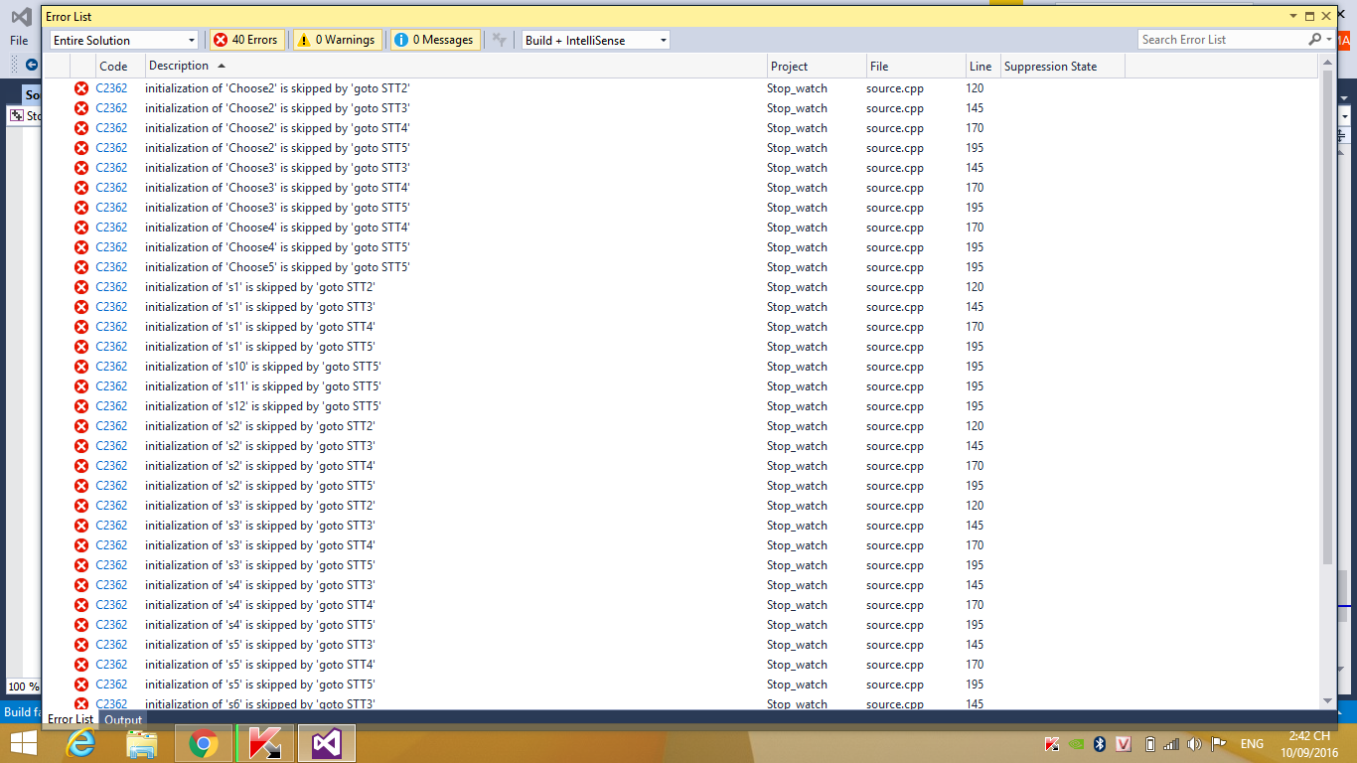Open the Error List window options arrow

(1292, 17)
